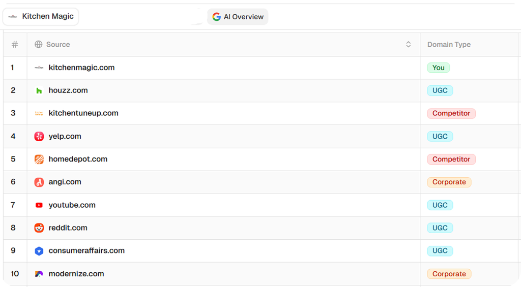This screenshot has height=287, width=521.
Task: Click the green You badge
Action: (438, 68)
